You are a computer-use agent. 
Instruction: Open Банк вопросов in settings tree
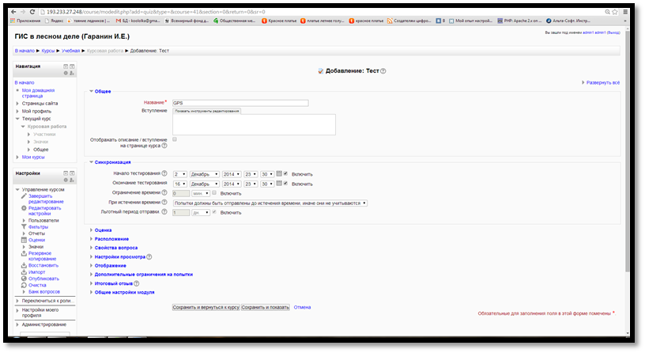click(44, 291)
